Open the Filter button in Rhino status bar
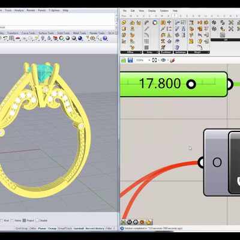This screenshot has height=240, width=240. [109, 229]
